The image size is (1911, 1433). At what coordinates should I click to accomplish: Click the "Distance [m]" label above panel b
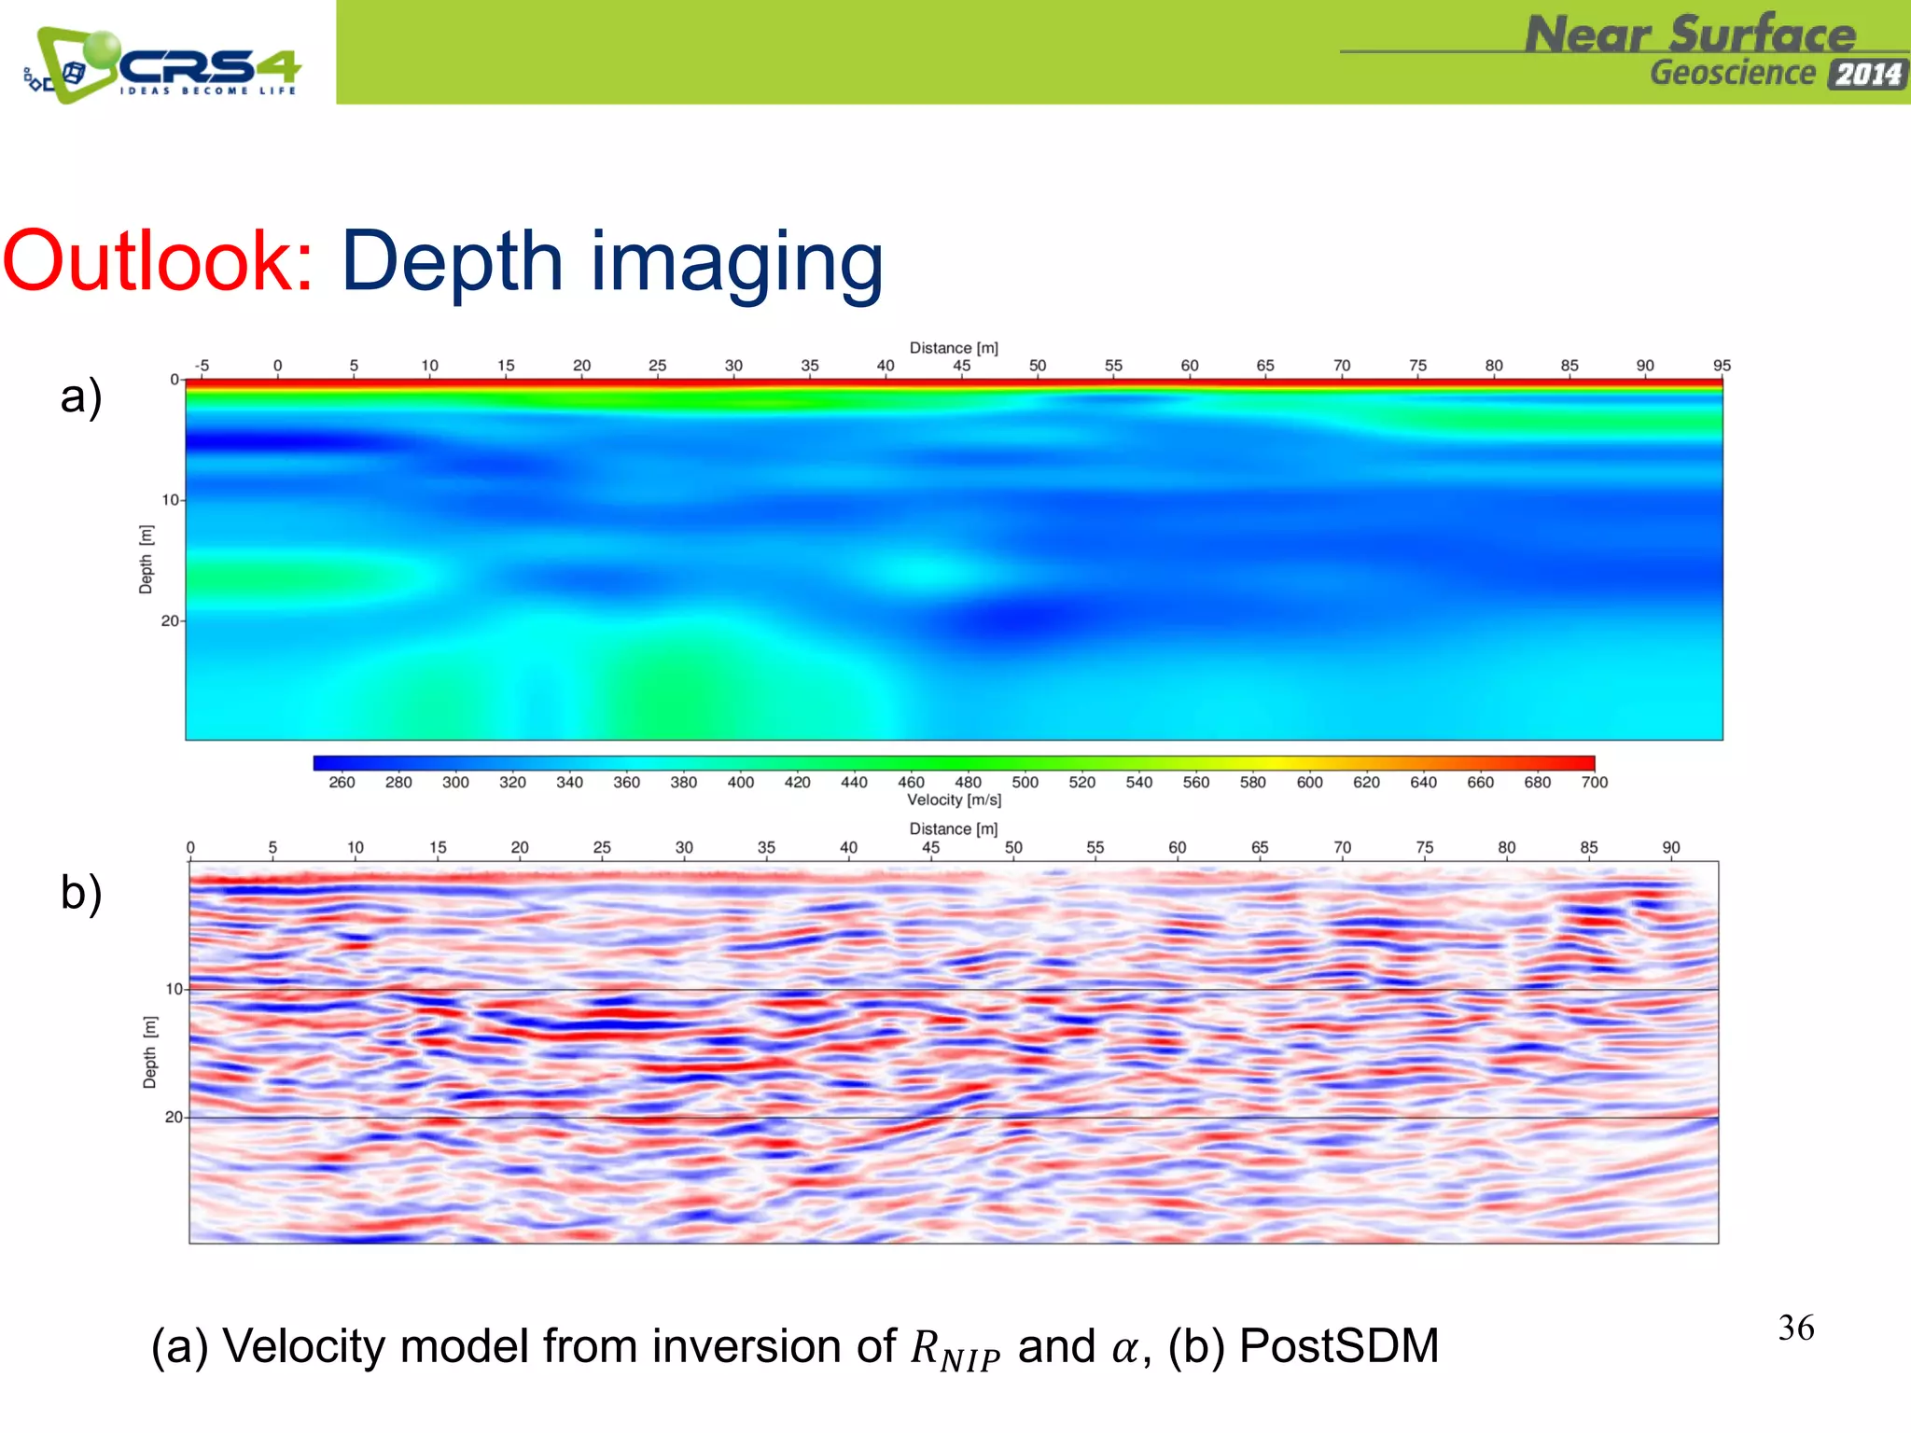(954, 829)
